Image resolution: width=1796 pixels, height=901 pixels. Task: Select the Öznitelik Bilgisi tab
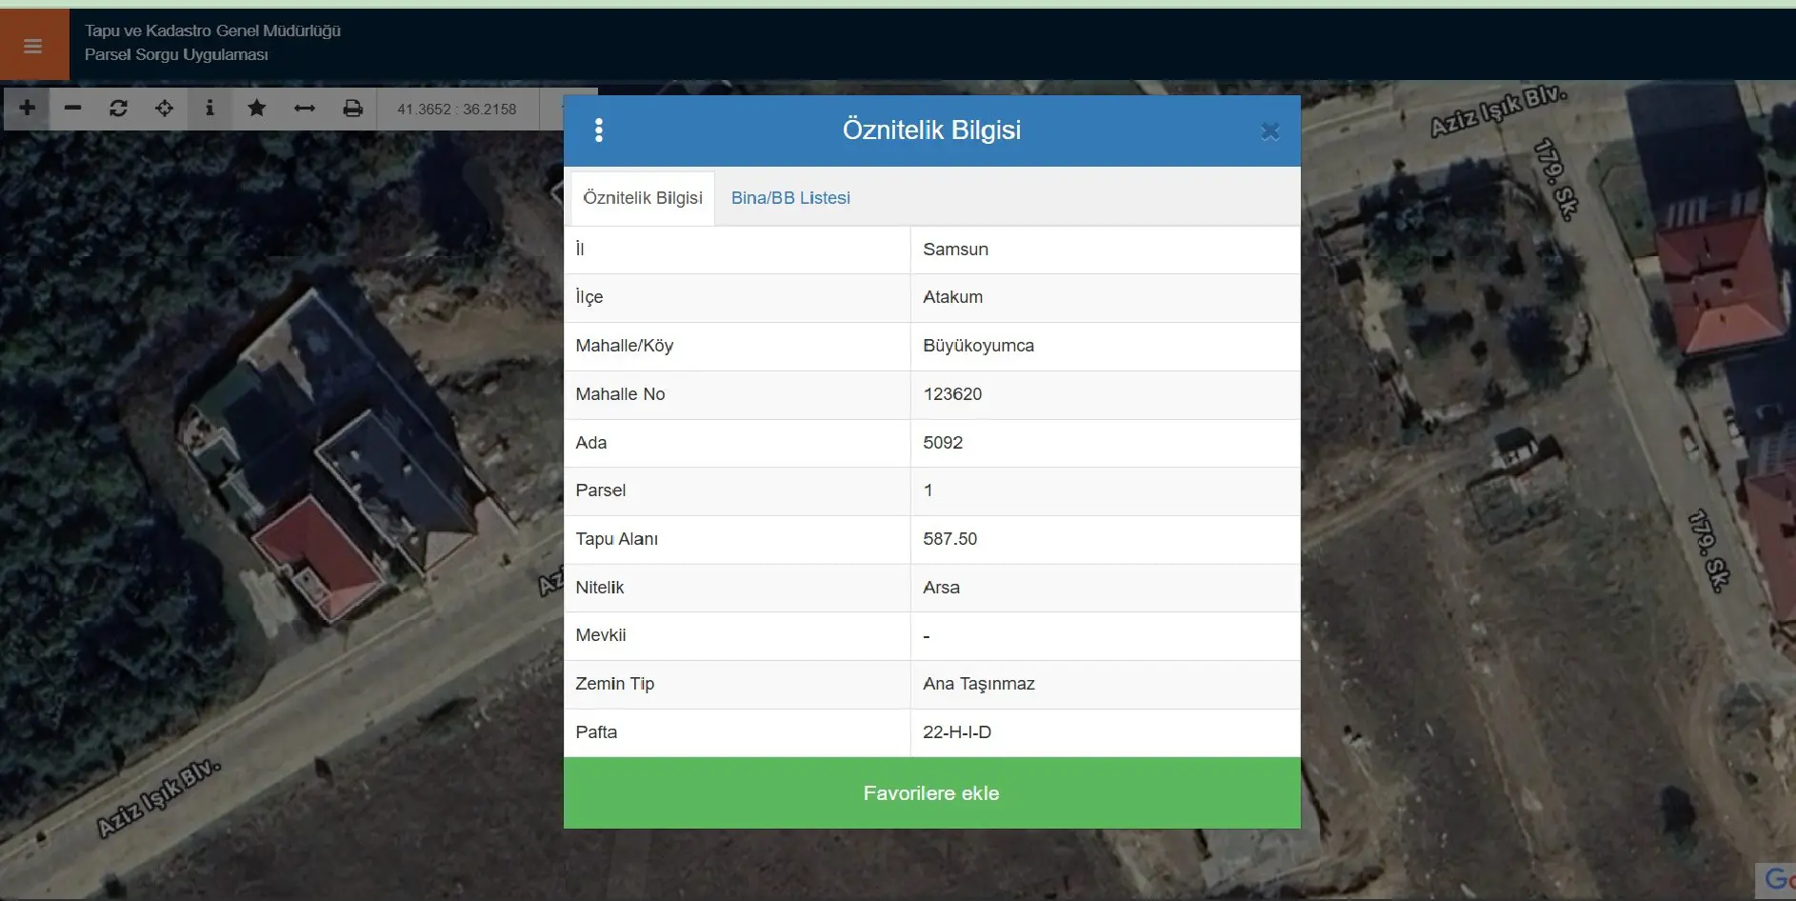643,198
